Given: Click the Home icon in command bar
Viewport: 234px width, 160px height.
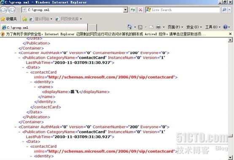Looking at the screenshot, I should [129, 27].
